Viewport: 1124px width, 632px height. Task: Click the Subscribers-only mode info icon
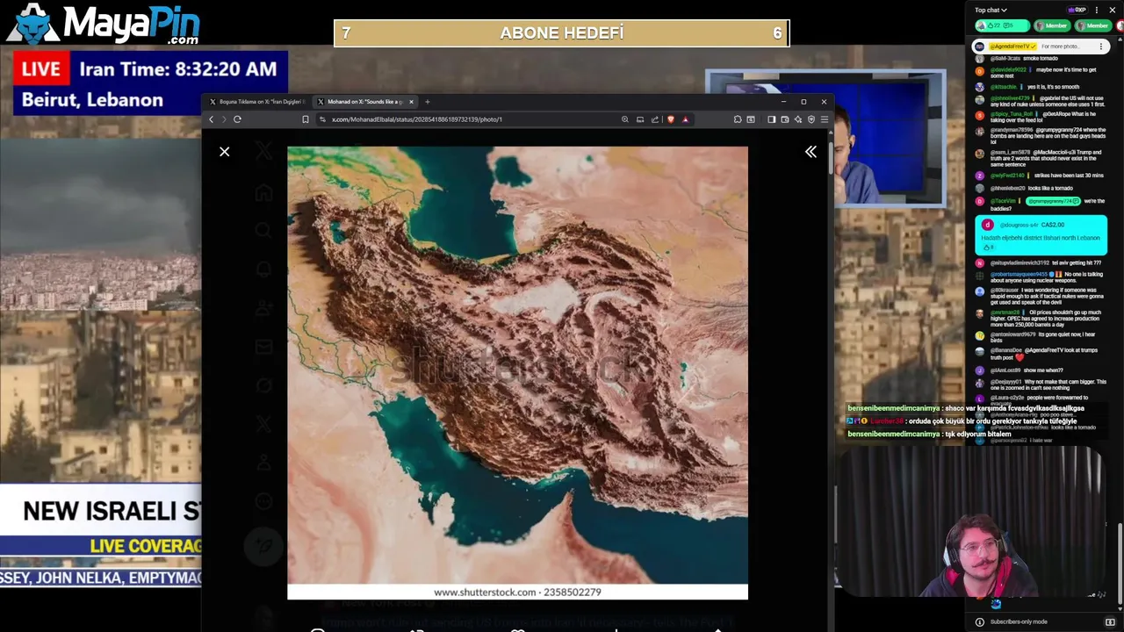click(x=980, y=622)
